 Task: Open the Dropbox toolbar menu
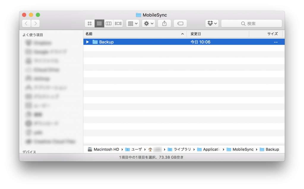212,23
